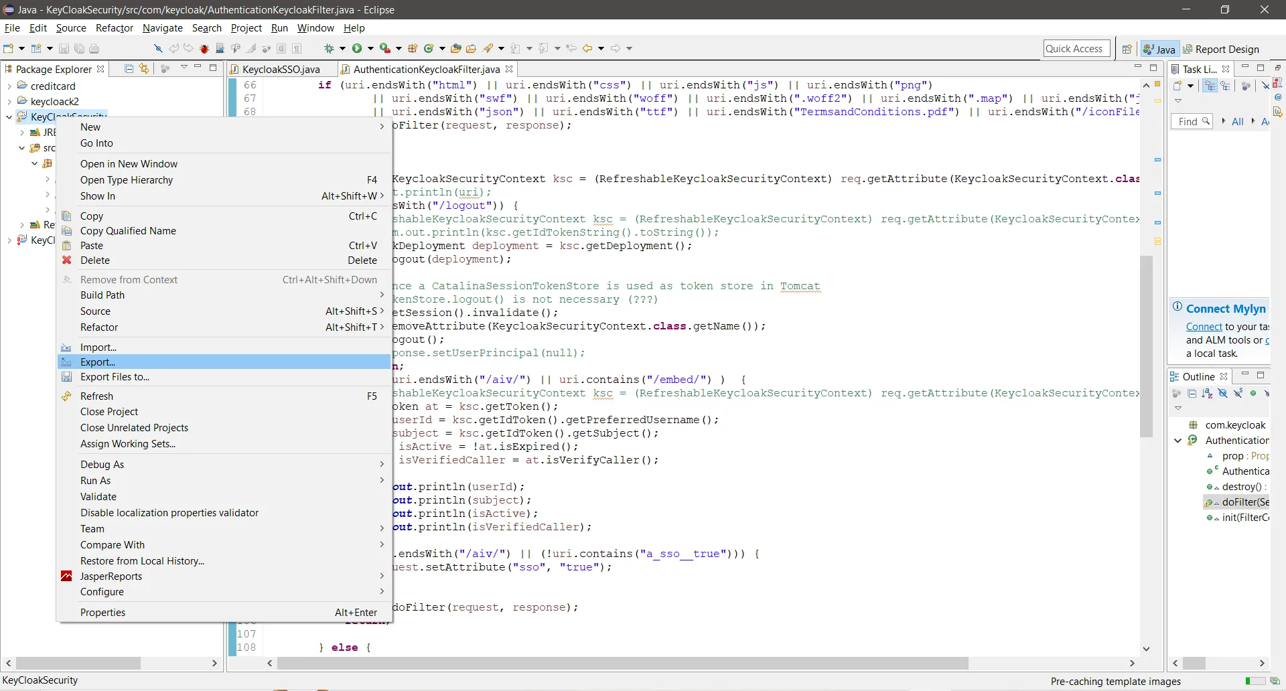Click the Last Edit Location icon
The height and width of the screenshot is (691, 1286).
[571, 48]
